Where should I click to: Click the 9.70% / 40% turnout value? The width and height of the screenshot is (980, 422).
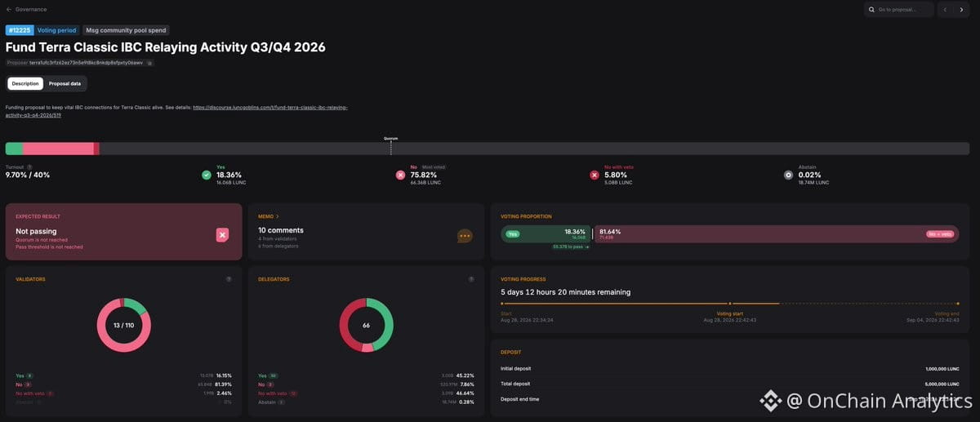[28, 175]
